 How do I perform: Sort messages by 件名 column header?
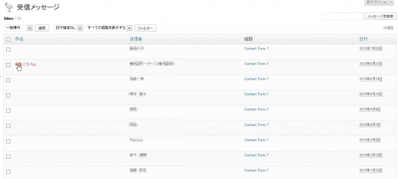(19, 39)
